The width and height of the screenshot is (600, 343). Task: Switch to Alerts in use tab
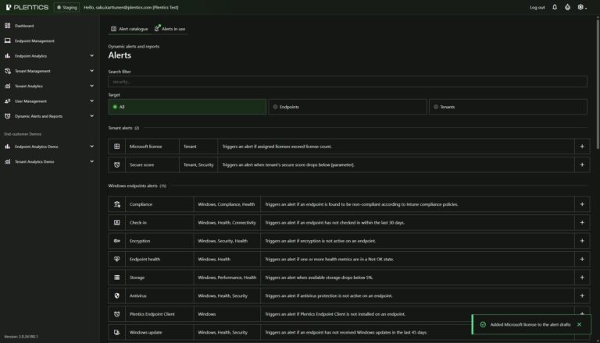170,29
